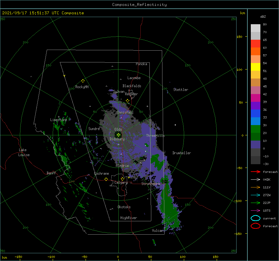Click the yellow diamond marker above Calgary label
This screenshot has width=279, height=261.
click(x=122, y=179)
